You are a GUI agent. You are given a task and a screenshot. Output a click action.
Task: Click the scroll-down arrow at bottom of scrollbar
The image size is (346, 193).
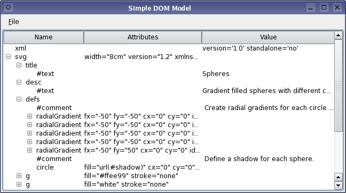[339, 185]
